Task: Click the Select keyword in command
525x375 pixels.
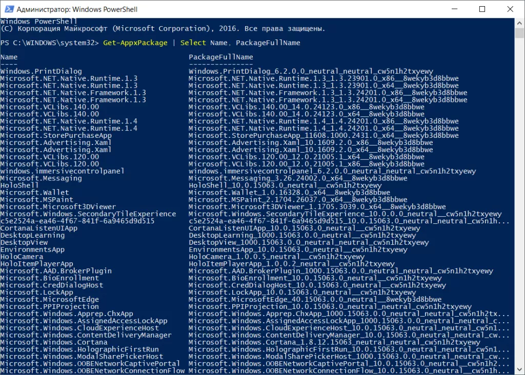Action: coord(193,43)
